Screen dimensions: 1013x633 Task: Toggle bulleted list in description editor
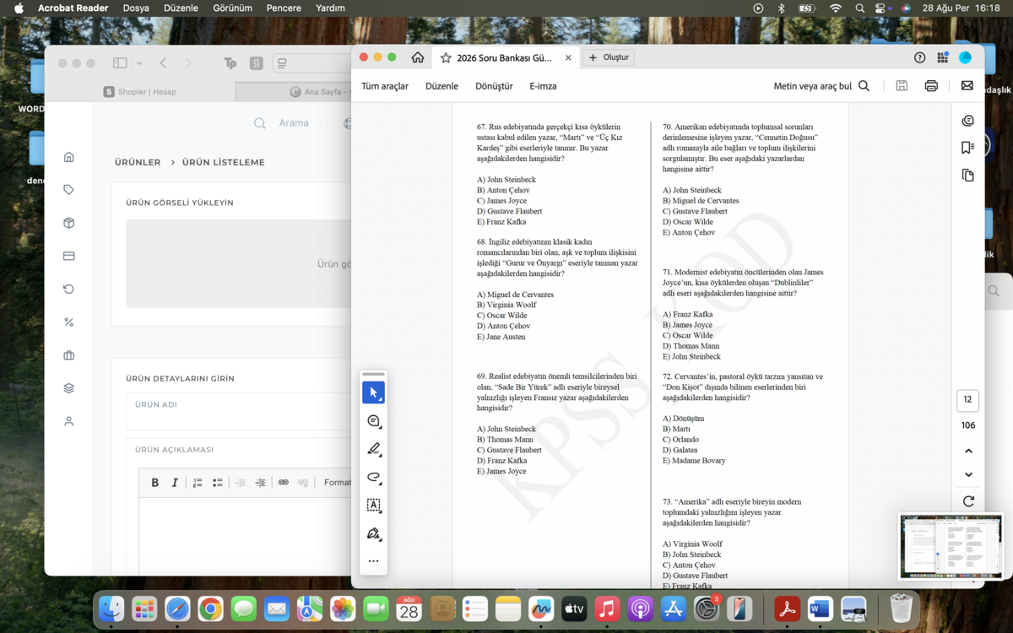[x=218, y=483]
